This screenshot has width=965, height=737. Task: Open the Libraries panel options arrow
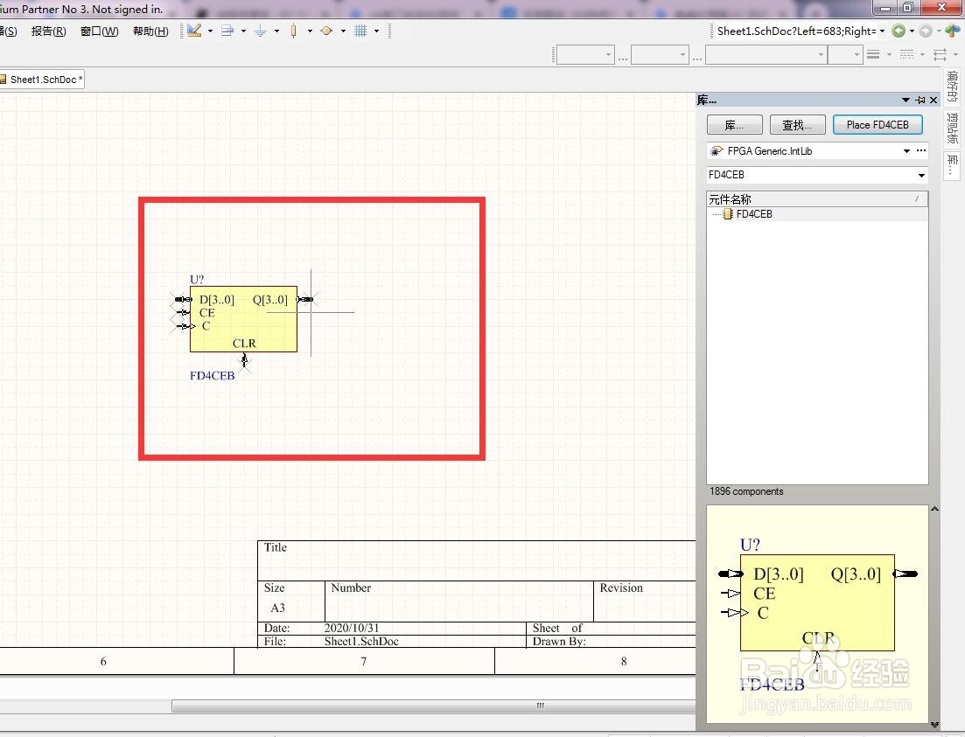pyautogui.click(x=906, y=100)
